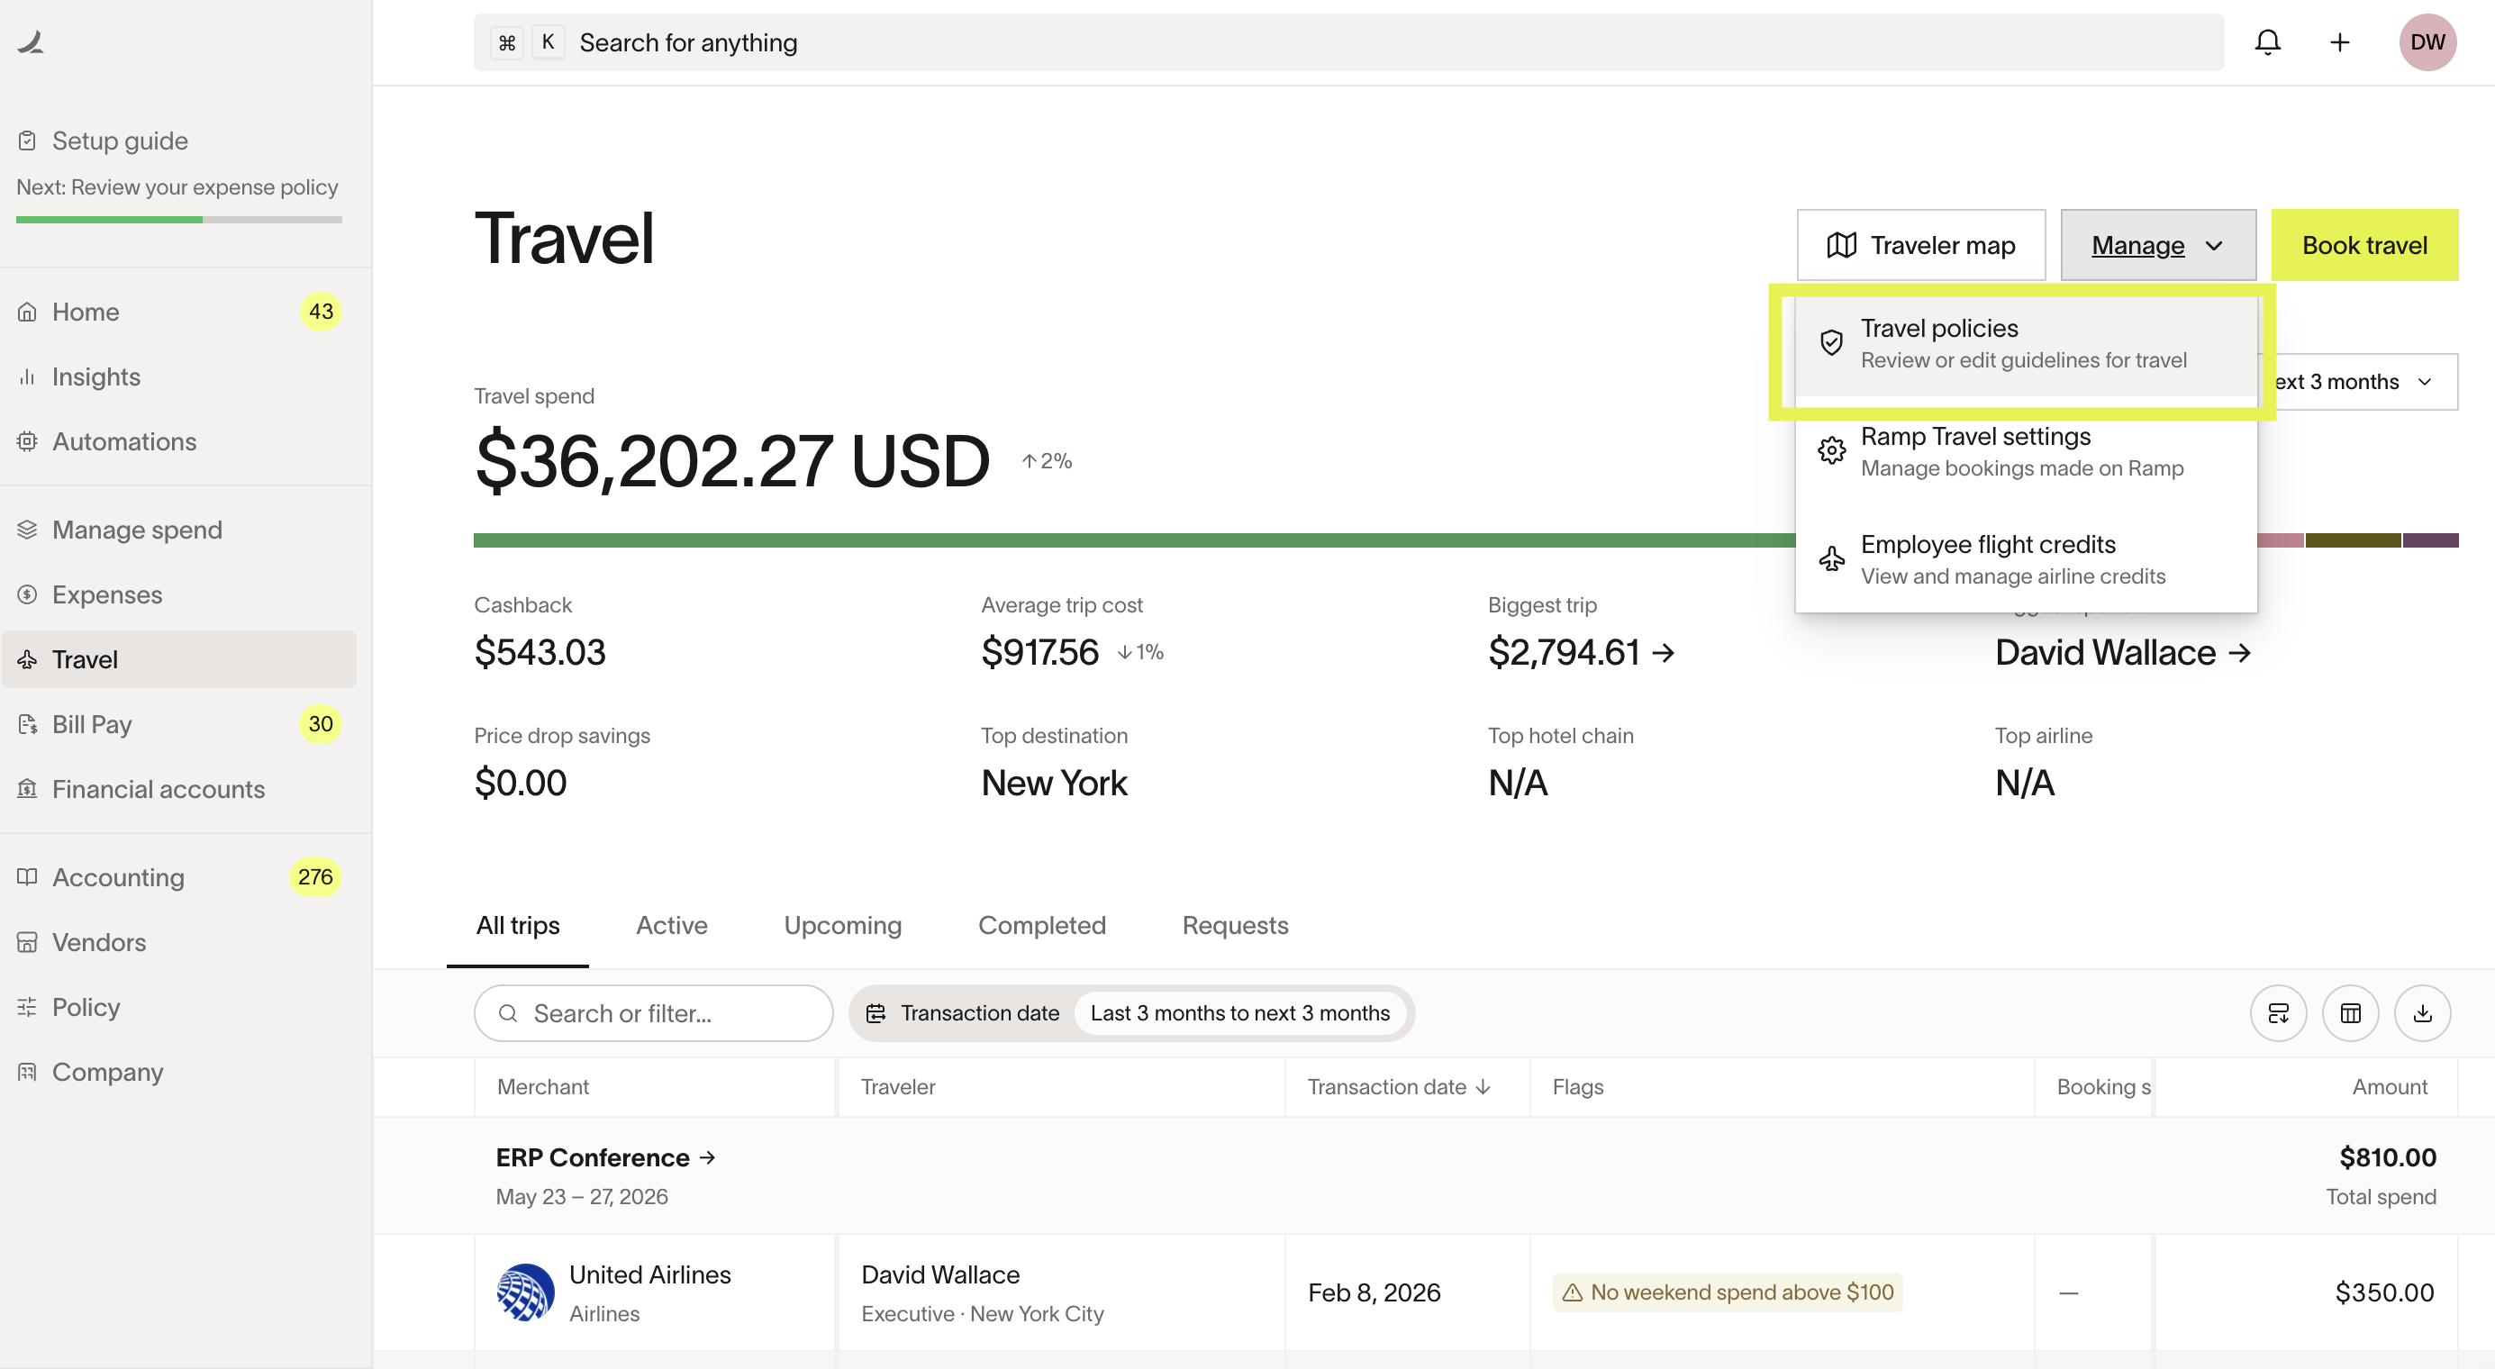Click the No weekend spend flag

pos(1727,1292)
